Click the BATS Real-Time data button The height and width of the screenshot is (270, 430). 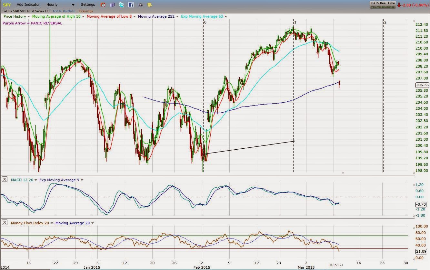click(382, 5)
